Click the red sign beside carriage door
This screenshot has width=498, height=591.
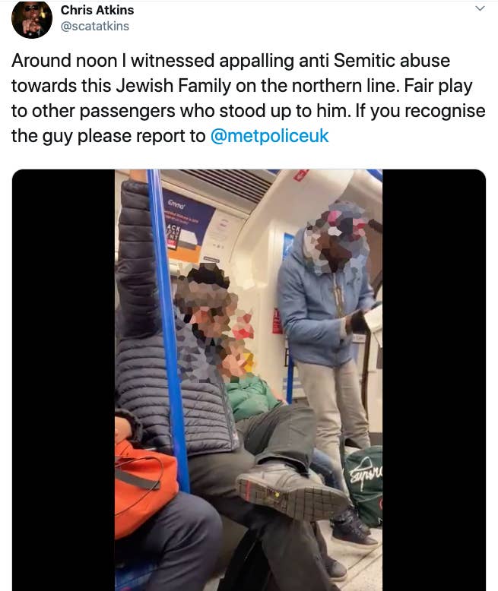pos(277,321)
